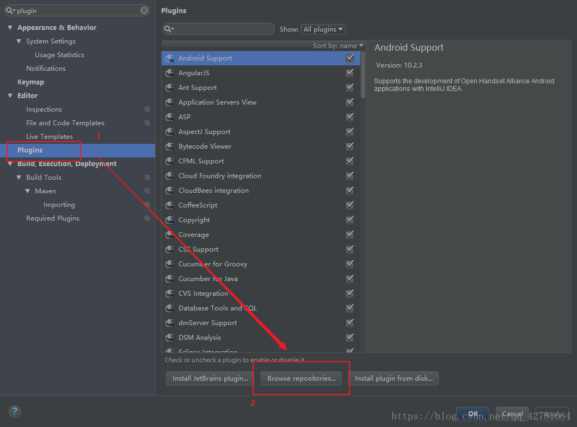
Task: Open Live Templates settings
Action: click(50, 137)
